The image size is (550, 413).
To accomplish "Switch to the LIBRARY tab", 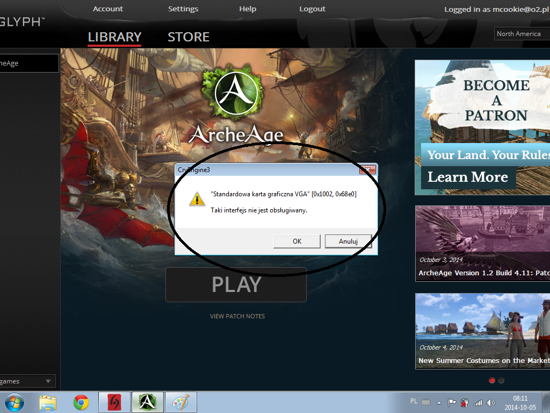I will [x=114, y=37].
